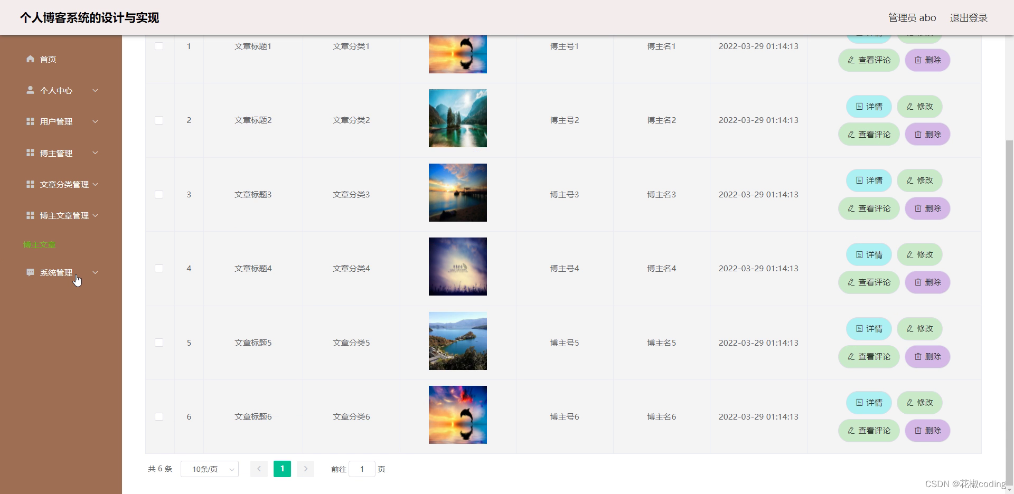
Task: Check the checkbox for row 1
Action: click(x=159, y=46)
